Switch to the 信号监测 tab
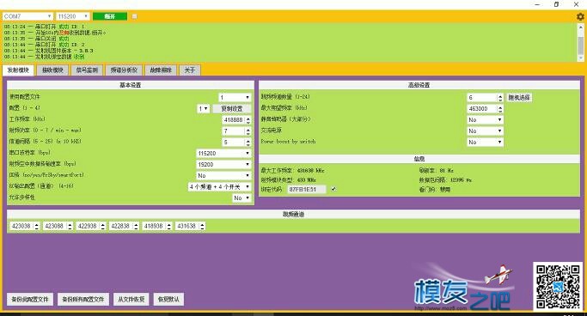 point(87,70)
